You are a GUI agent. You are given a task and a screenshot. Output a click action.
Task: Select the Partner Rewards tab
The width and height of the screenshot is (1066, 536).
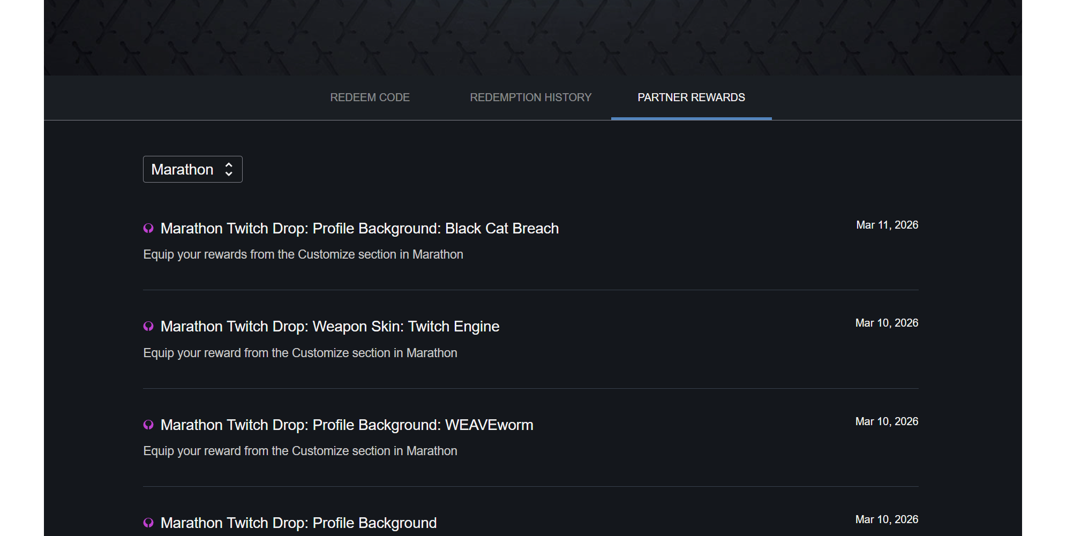click(691, 97)
